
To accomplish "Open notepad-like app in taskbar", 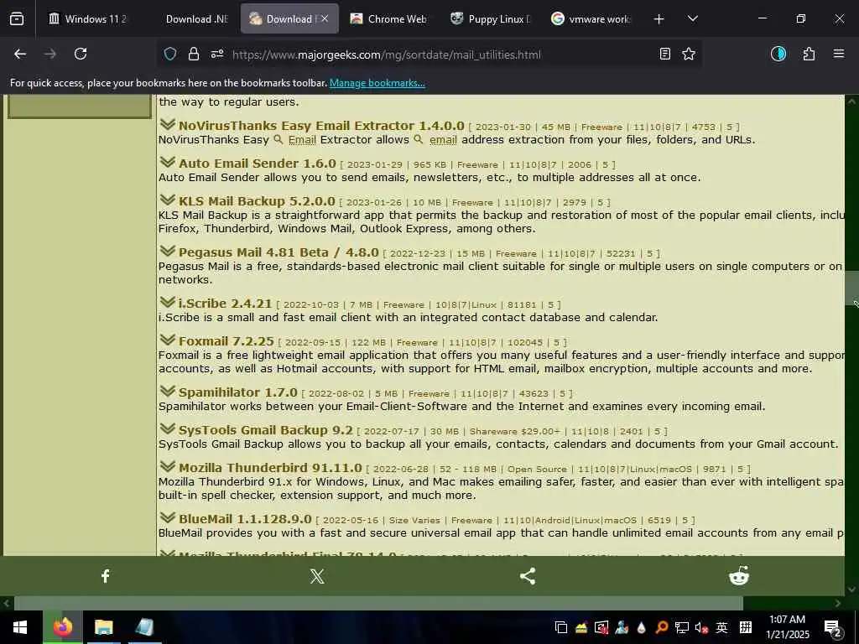I will coord(144,627).
